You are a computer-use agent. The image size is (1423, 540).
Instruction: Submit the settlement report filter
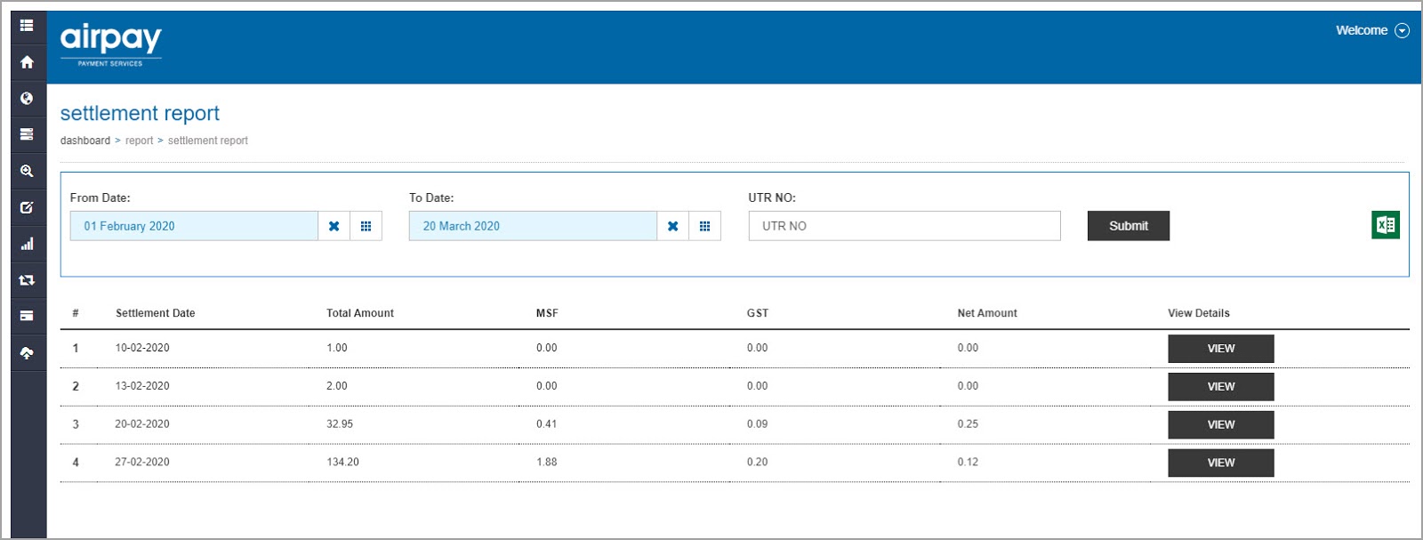click(1129, 226)
